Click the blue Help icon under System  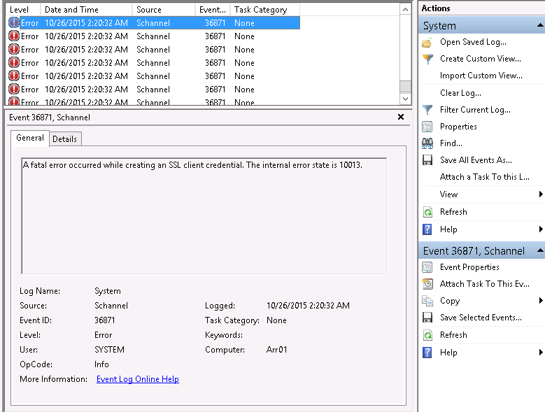point(427,229)
